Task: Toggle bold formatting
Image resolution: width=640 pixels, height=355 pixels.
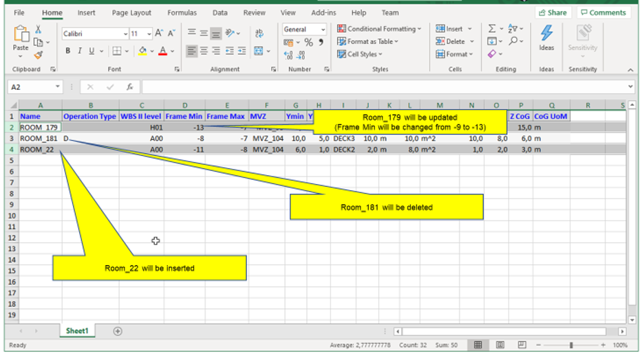Action: 68,51
